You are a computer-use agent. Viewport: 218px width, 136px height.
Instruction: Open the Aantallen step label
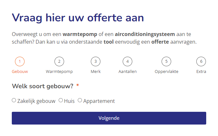point(127,72)
